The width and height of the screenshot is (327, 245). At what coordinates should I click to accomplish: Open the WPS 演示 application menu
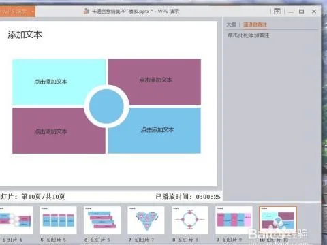18,12
